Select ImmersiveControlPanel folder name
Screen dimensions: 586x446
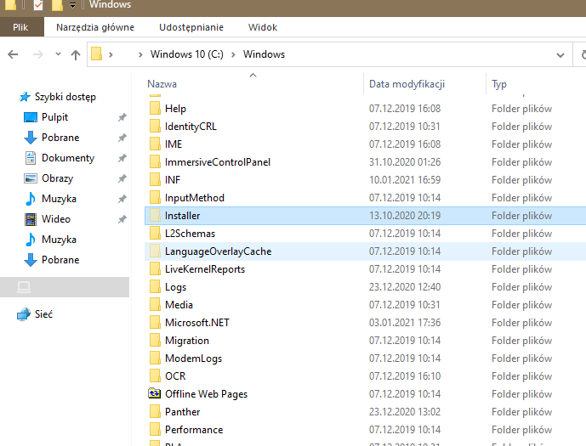coord(218,162)
